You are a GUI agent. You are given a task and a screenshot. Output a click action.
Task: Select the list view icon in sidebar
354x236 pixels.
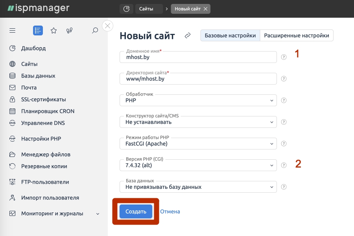tap(38, 30)
